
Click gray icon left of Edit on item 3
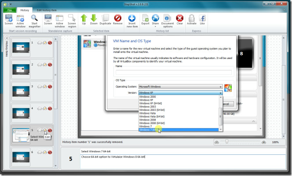[40, 87]
